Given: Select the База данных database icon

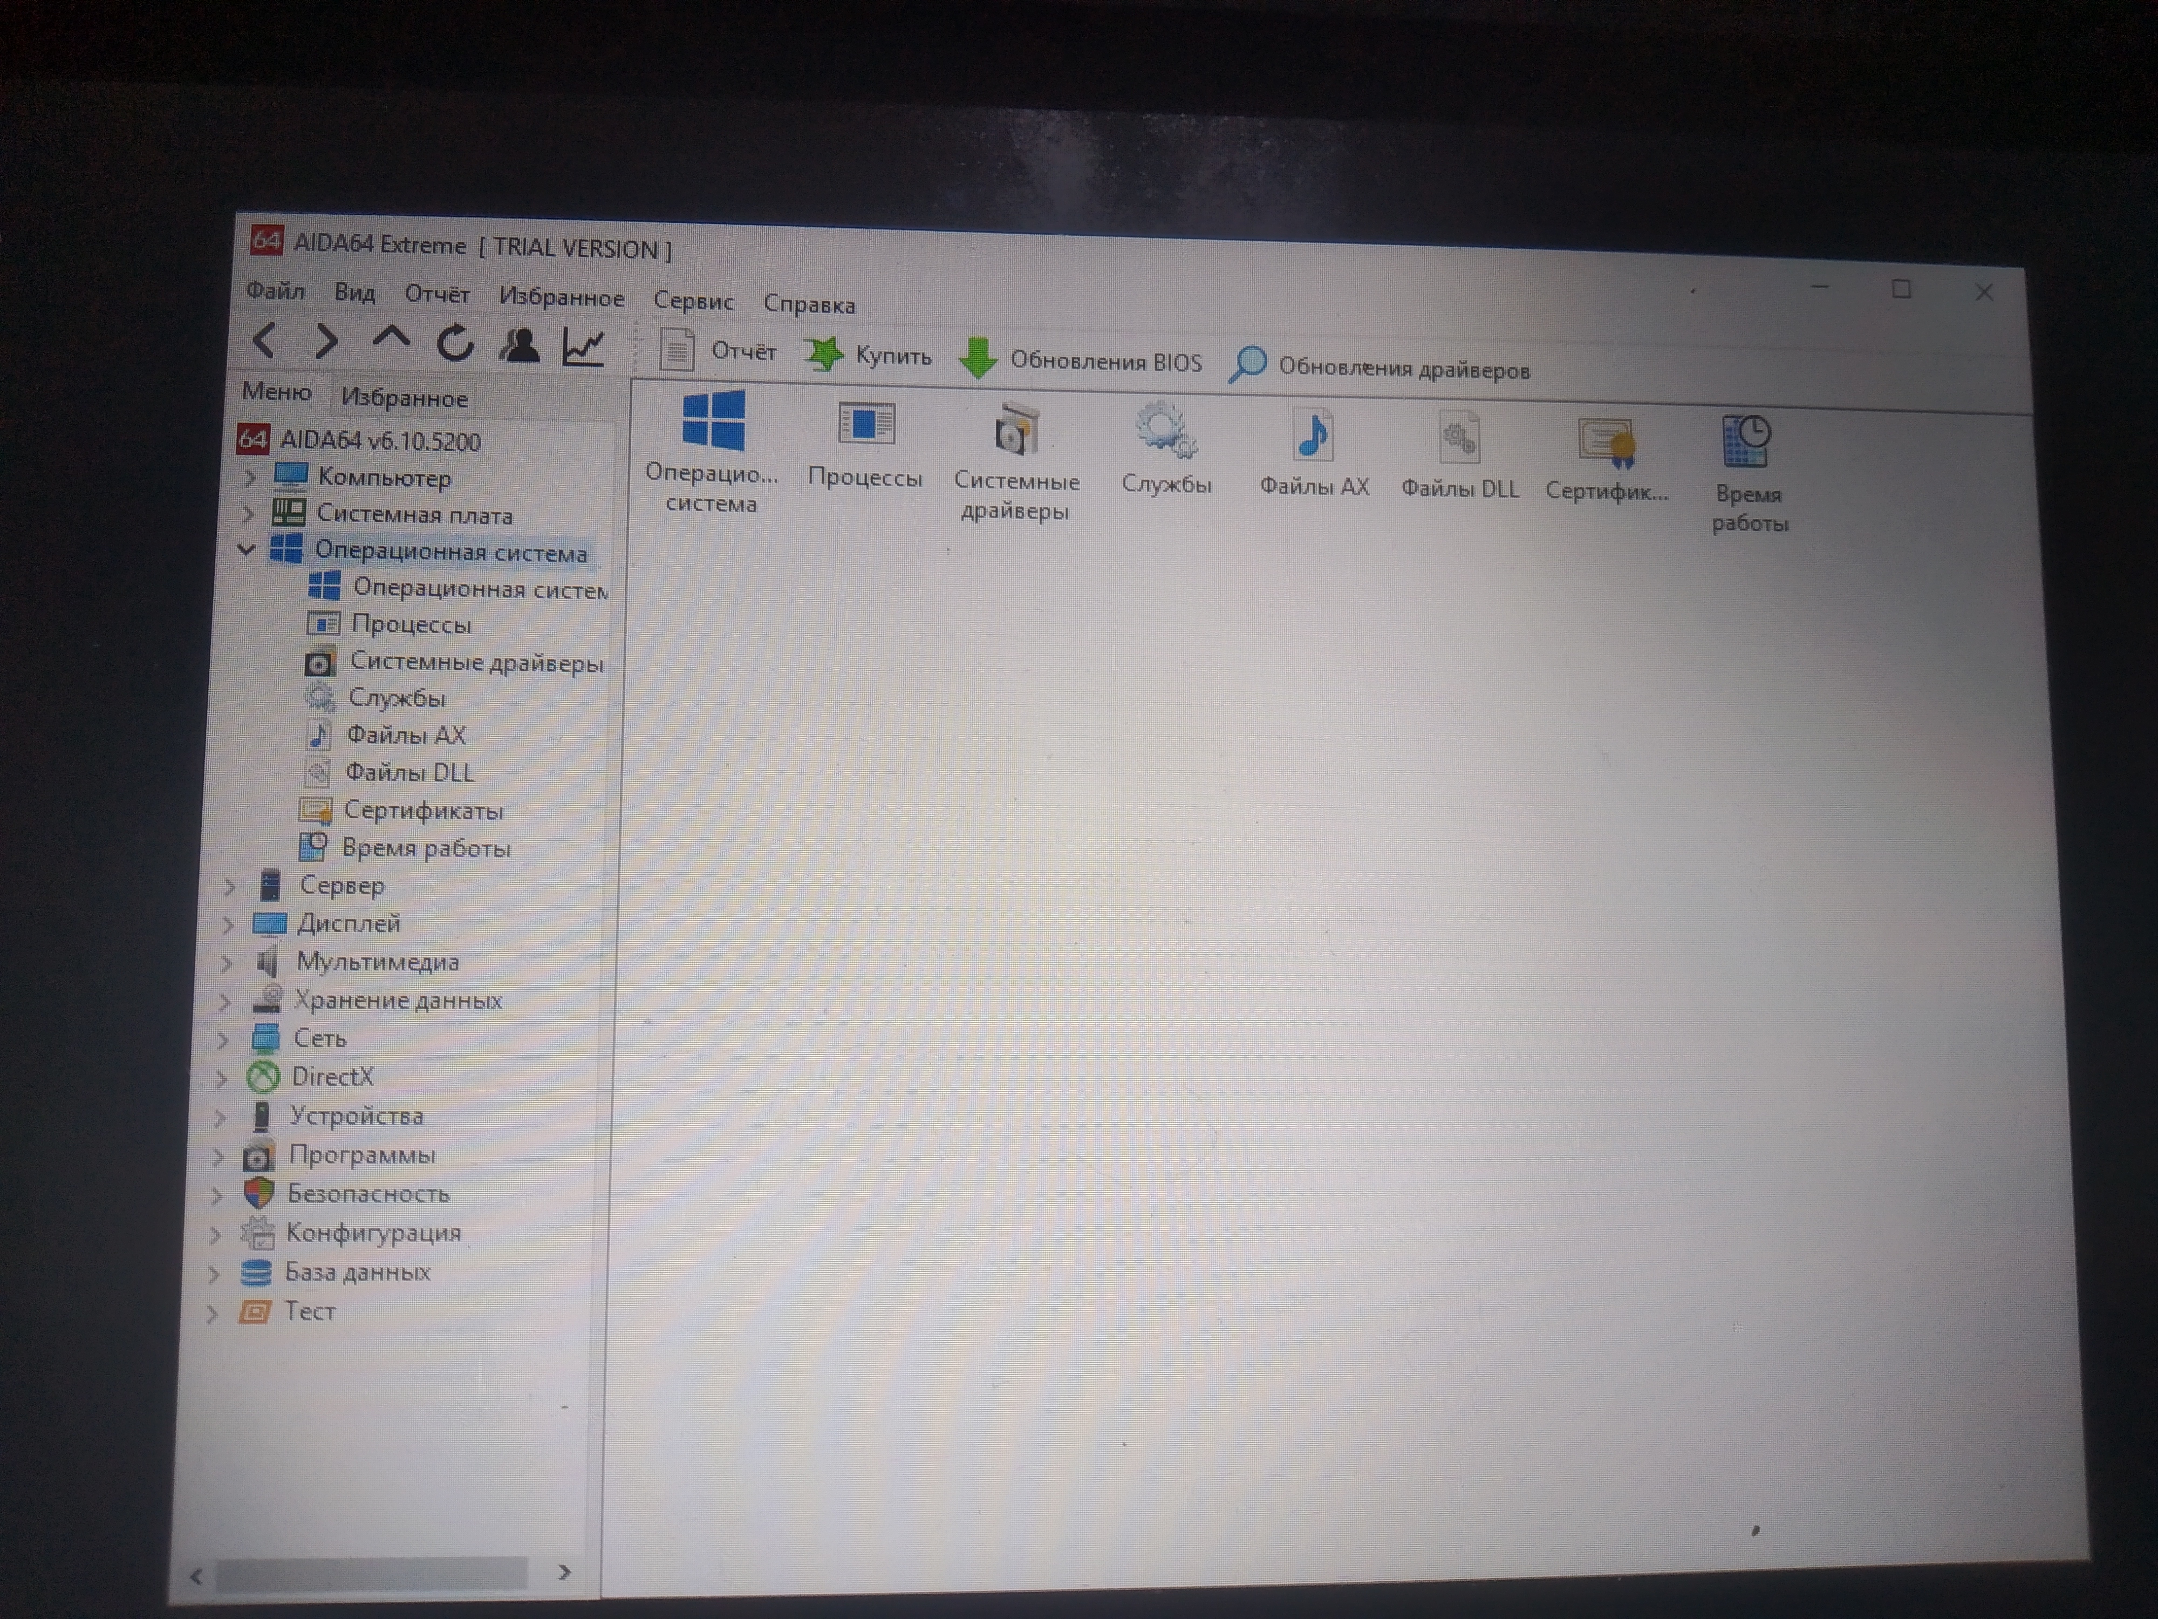Looking at the screenshot, I should [x=256, y=1273].
